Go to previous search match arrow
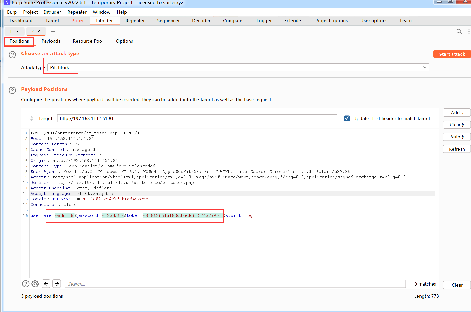The height and width of the screenshot is (312, 471). (46, 284)
